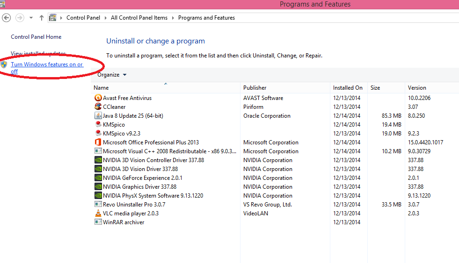Expand the chevron after All Control Panel Items
Viewport: 459px width, 263px height.
(173, 18)
